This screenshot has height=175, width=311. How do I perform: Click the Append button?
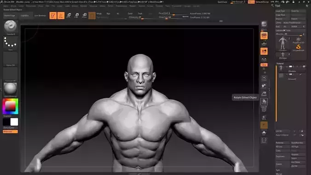(298, 154)
